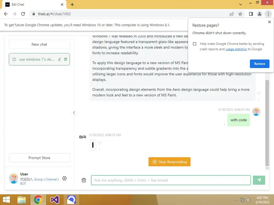Click the padlock site info icon

pos(34,14)
